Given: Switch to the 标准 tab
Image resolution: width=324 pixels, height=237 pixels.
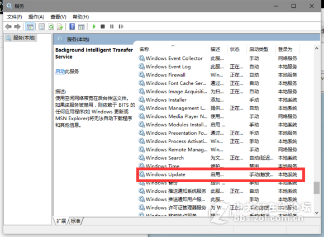Looking at the screenshot, I should pos(75,221).
